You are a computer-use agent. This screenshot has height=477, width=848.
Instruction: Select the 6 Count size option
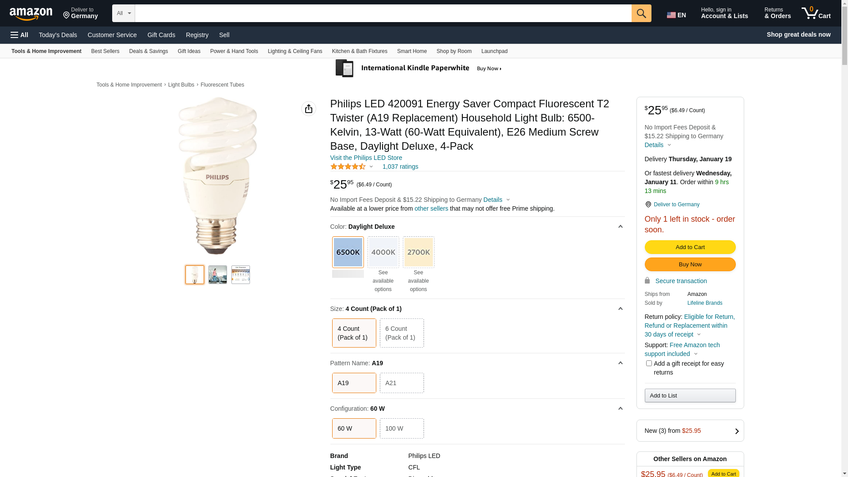[401, 333]
